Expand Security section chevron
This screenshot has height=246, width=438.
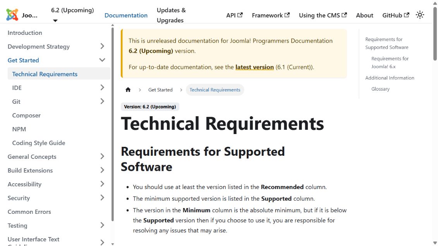(x=102, y=198)
